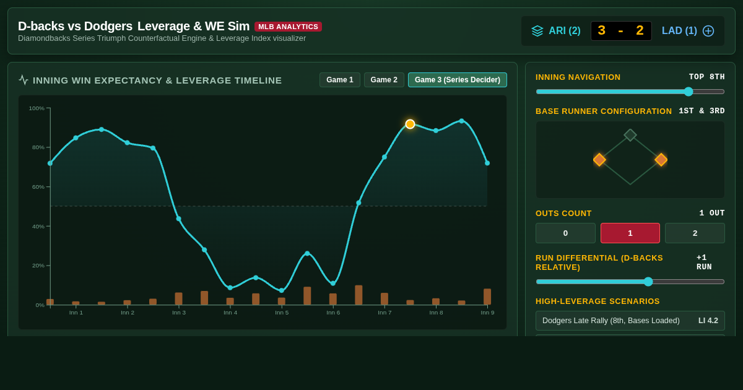This screenshot has width=743, height=390.
Task: Set outs count to 0
Action: (x=565, y=233)
